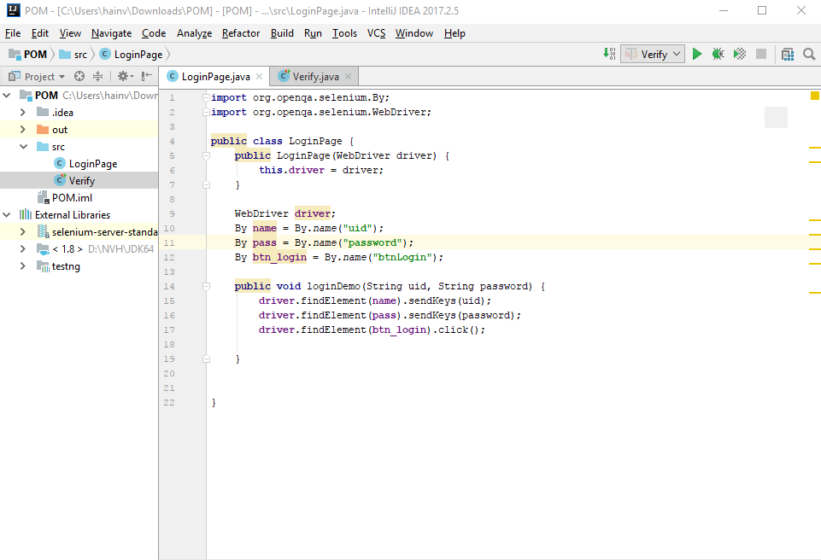The width and height of the screenshot is (821, 560).
Task: Open the VCS menu
Action: point(376,33)
